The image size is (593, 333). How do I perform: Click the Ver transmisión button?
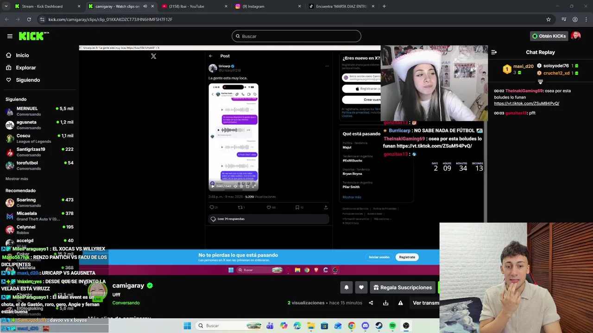(x=425, y=303)
